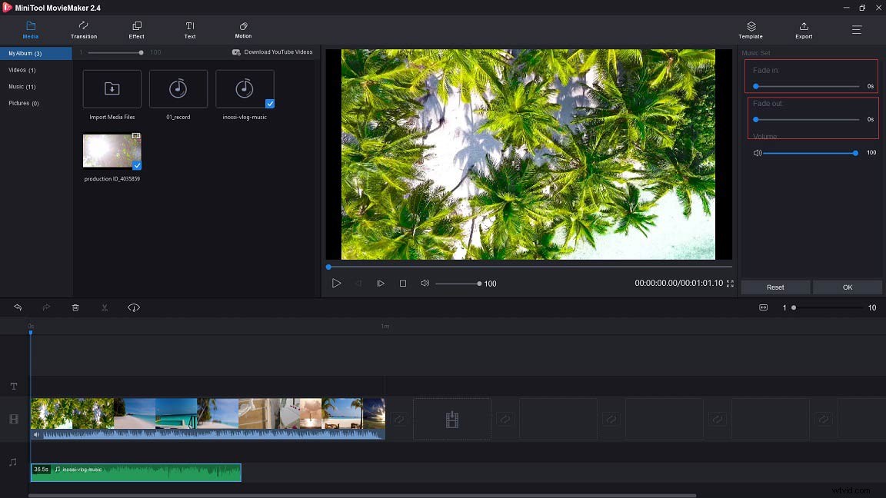Open the Text panel
The width and height of the screenshot is (886, 498).
pyautogui.click(x=189, y=31)
